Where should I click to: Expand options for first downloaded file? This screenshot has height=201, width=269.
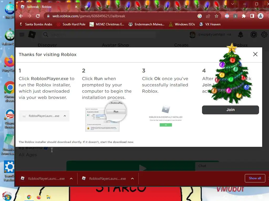(71, 178)
